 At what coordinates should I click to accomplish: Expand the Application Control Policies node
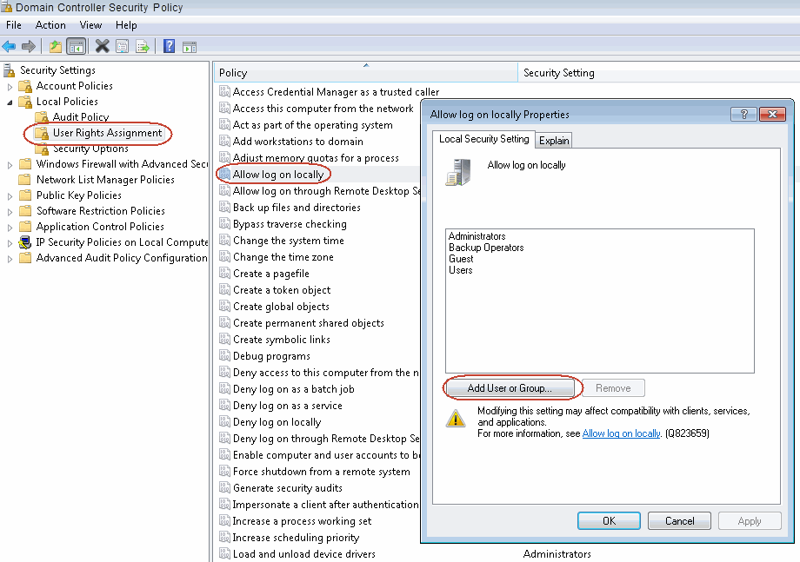coord(10,228)
